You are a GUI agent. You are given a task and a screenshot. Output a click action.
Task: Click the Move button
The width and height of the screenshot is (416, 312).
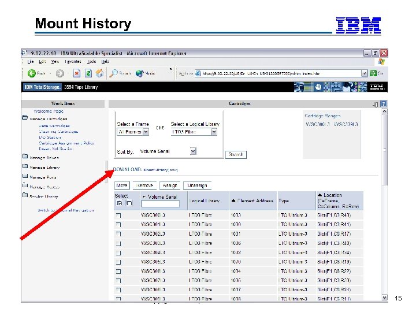click(x=122, y=185)
